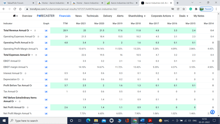Switch to the Technicals tab
Screen dimensions: 220x124
coord(92,16)
